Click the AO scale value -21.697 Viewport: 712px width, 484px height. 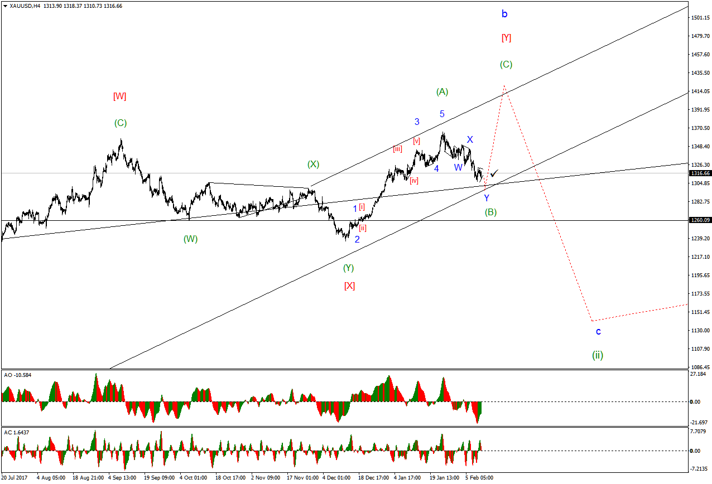click(700, 422)
